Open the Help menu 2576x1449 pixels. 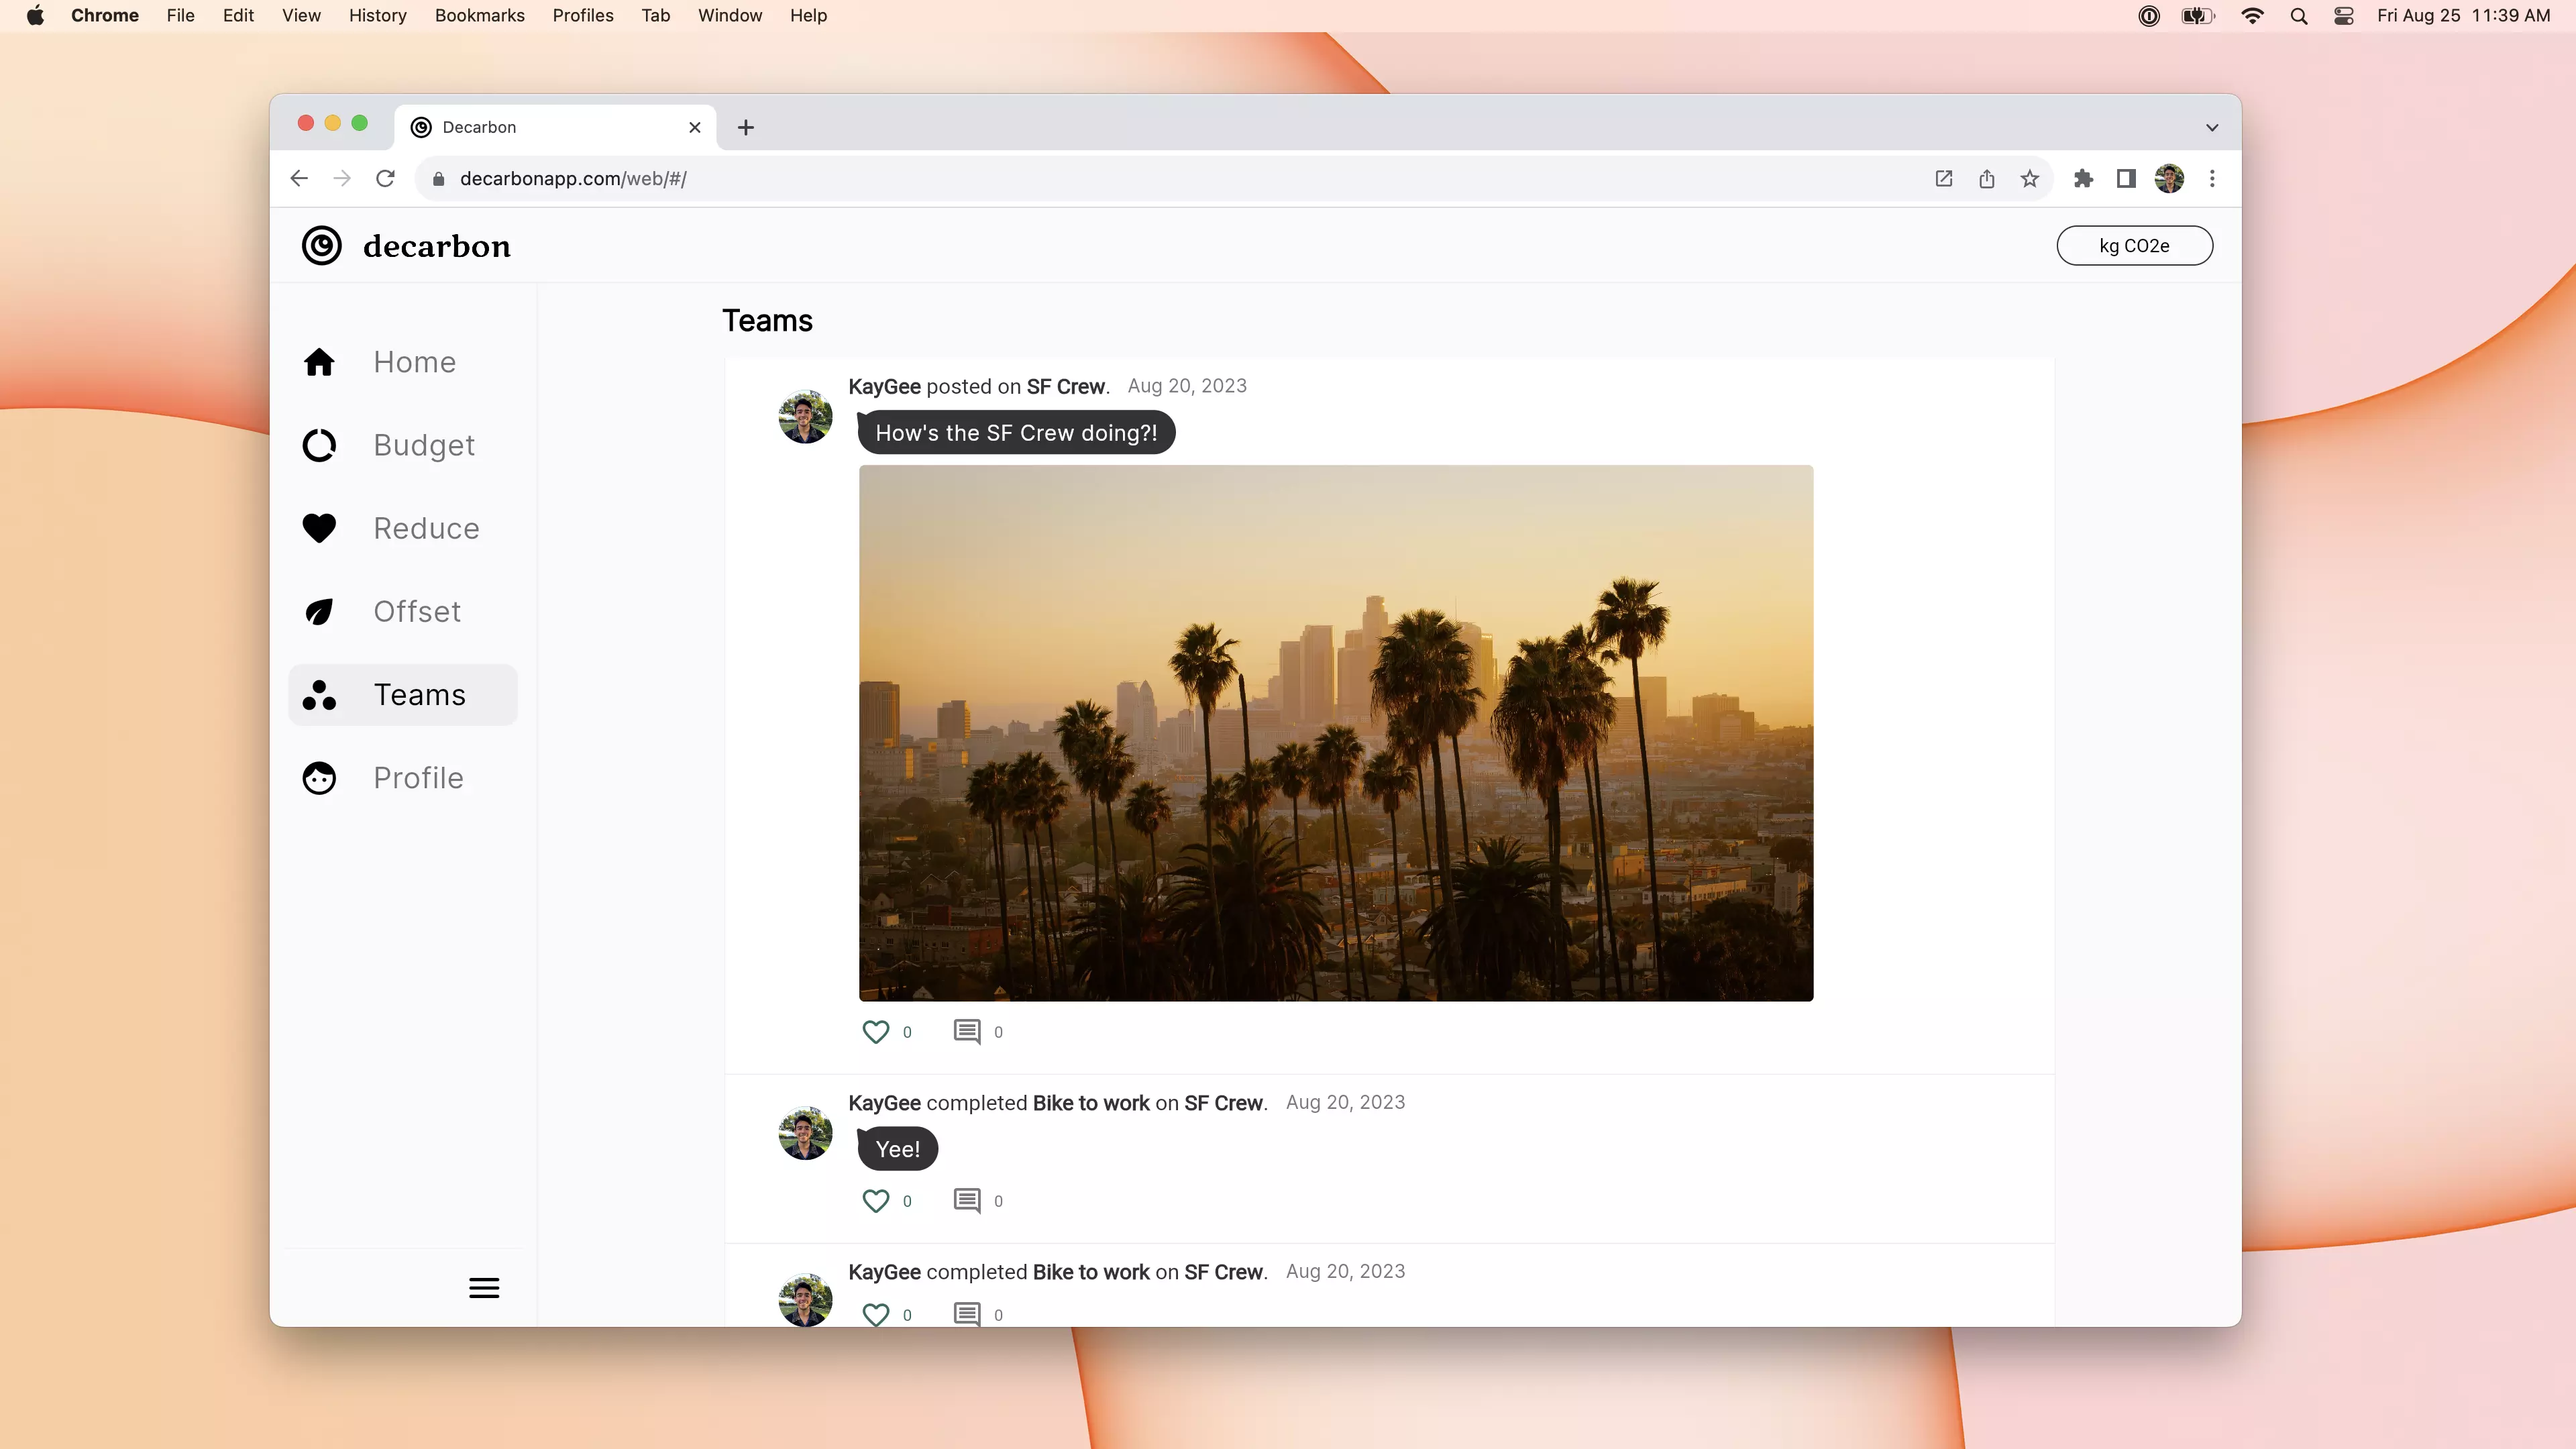[x=808, y=15]
